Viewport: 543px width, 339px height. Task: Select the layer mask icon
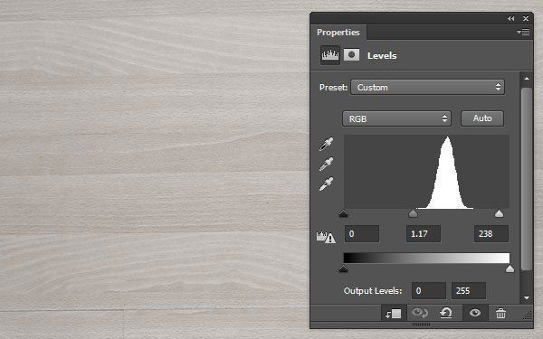(351, 54)
